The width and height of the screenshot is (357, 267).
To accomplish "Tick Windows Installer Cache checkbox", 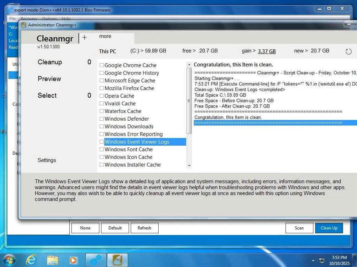I will 101,164.
